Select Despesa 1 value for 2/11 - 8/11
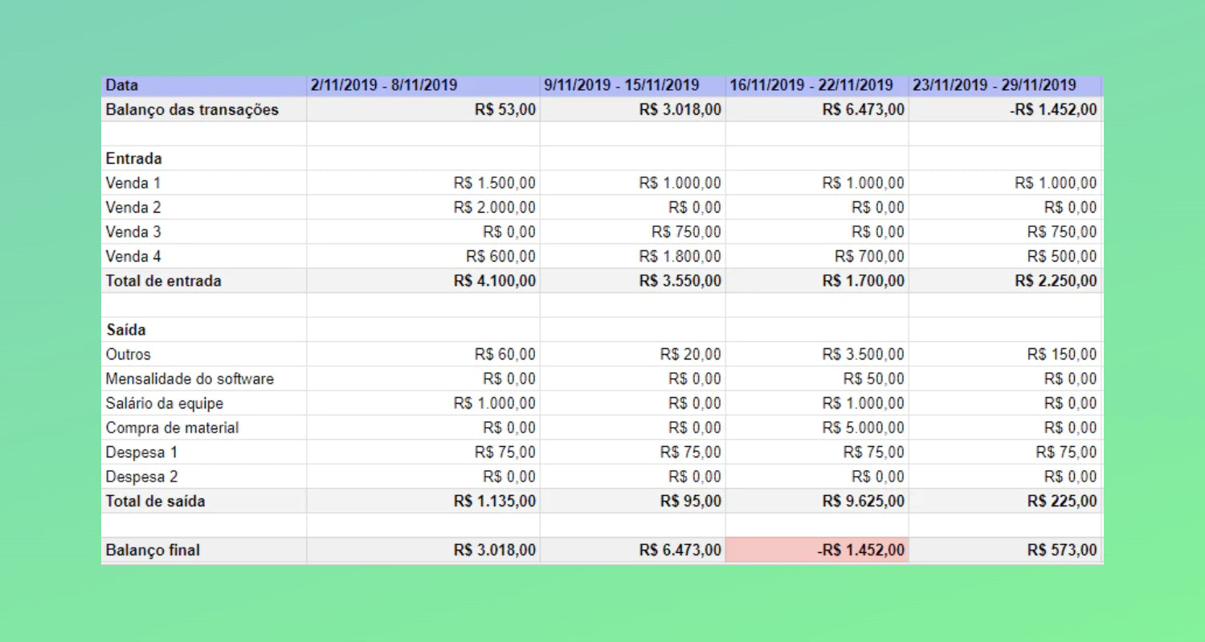Screen dimensions: 1205x642 tap(423, 453)
